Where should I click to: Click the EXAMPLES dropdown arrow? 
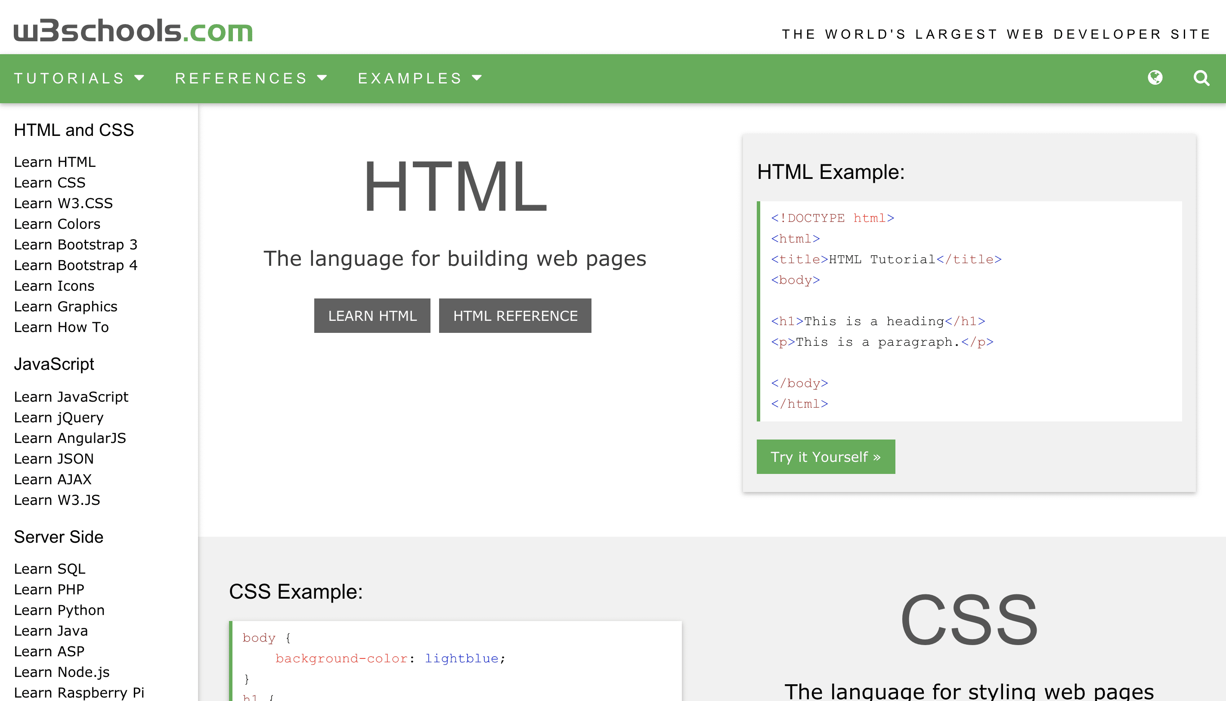(x=477, y=78)
